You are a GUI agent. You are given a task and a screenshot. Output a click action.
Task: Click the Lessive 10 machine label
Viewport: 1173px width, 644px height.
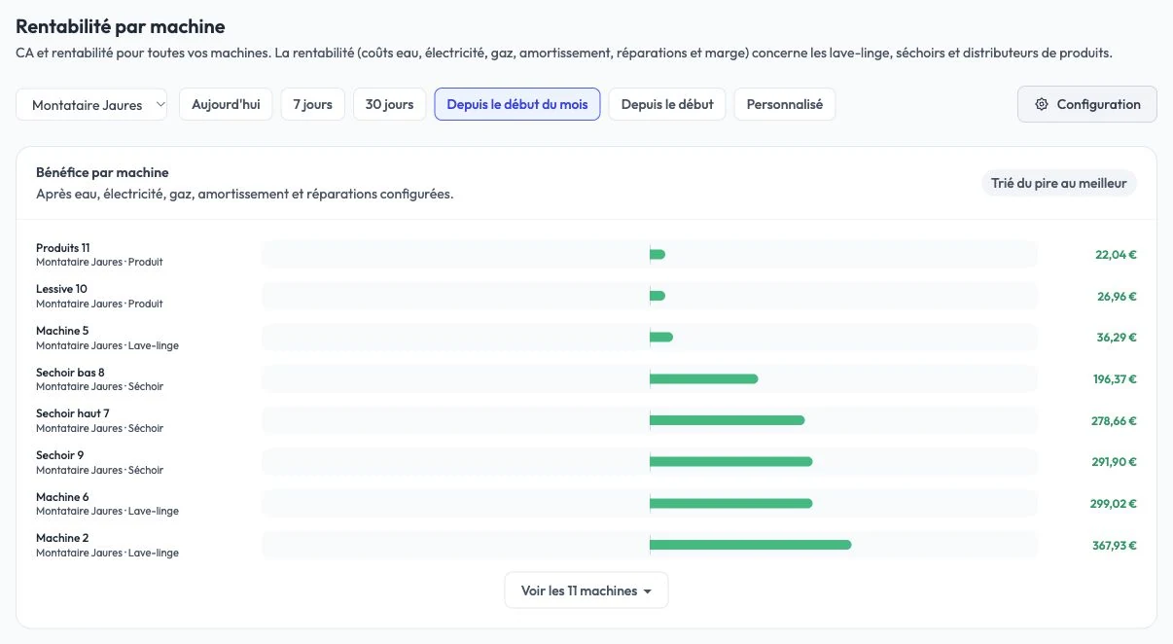click(x=61, y=289)
